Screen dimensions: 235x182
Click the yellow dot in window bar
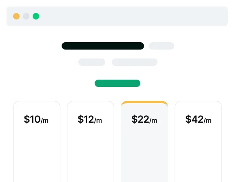(x=16, y=16)
